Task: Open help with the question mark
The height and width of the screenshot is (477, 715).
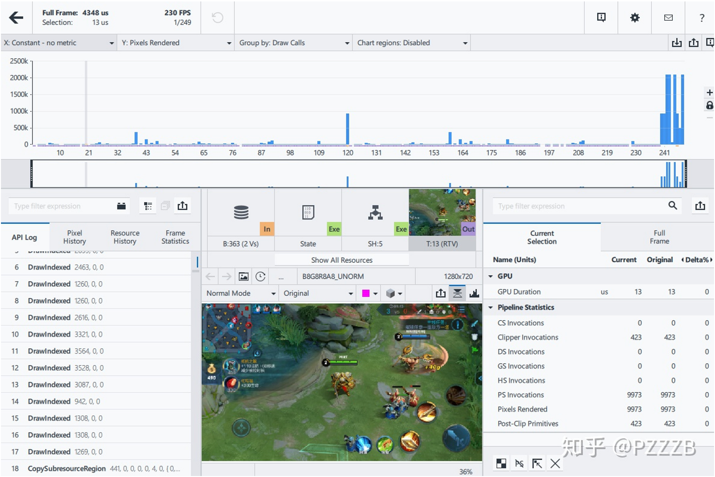Action: click(702, 18)
